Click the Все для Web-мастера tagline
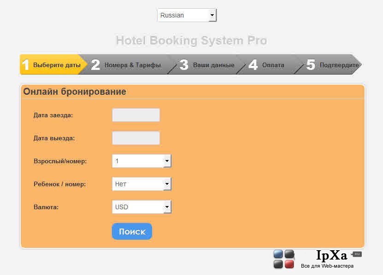 click(327, 266)
